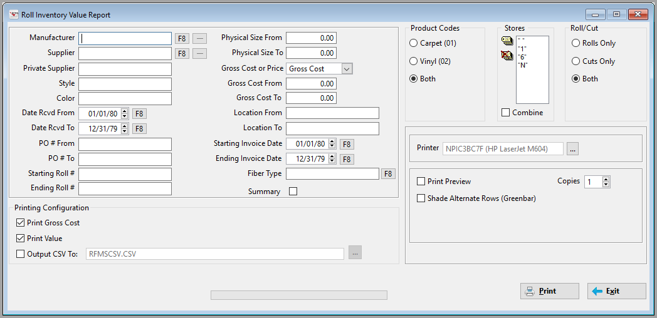
Task: Click the Physical Size To field
Action: coord(312,53)
